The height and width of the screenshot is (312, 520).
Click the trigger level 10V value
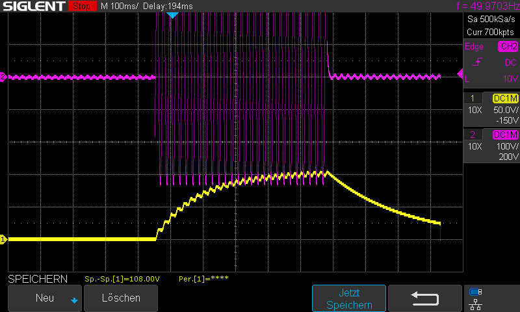[510, 79]
